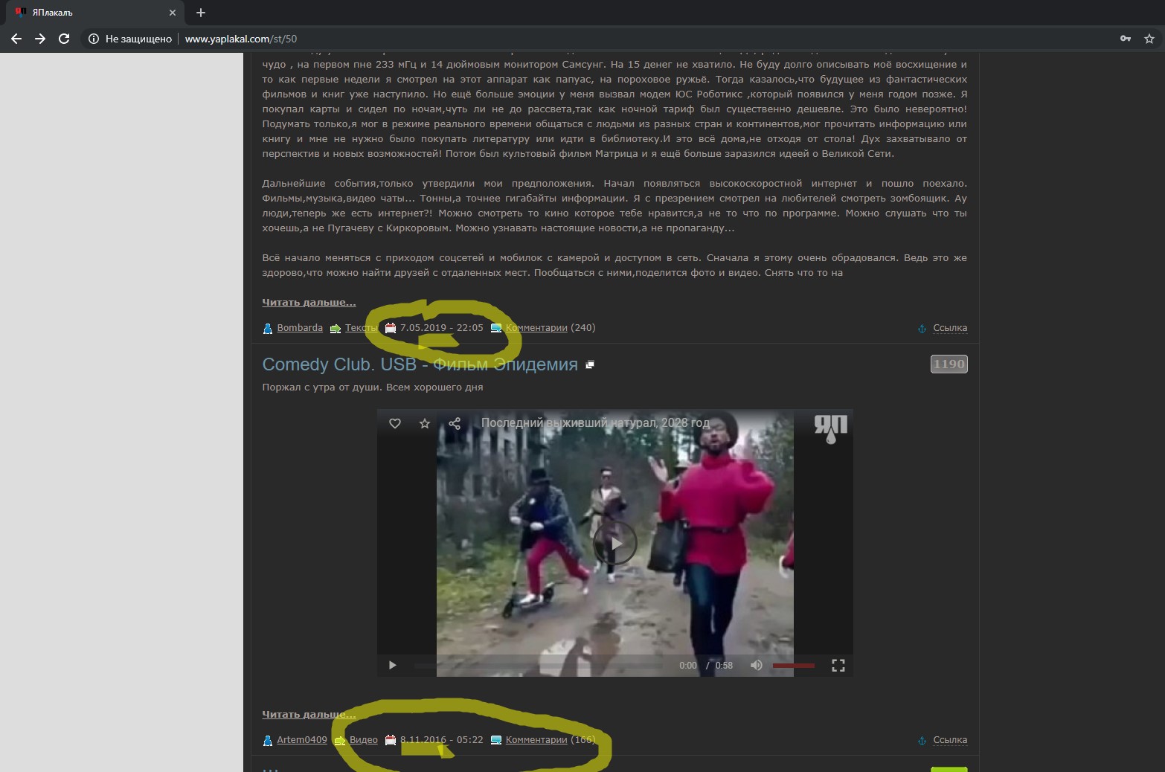Open Bombarda user profile link
Viewport: 1165px width, 772px height.
pyautogui.click(x=299, y=328)
